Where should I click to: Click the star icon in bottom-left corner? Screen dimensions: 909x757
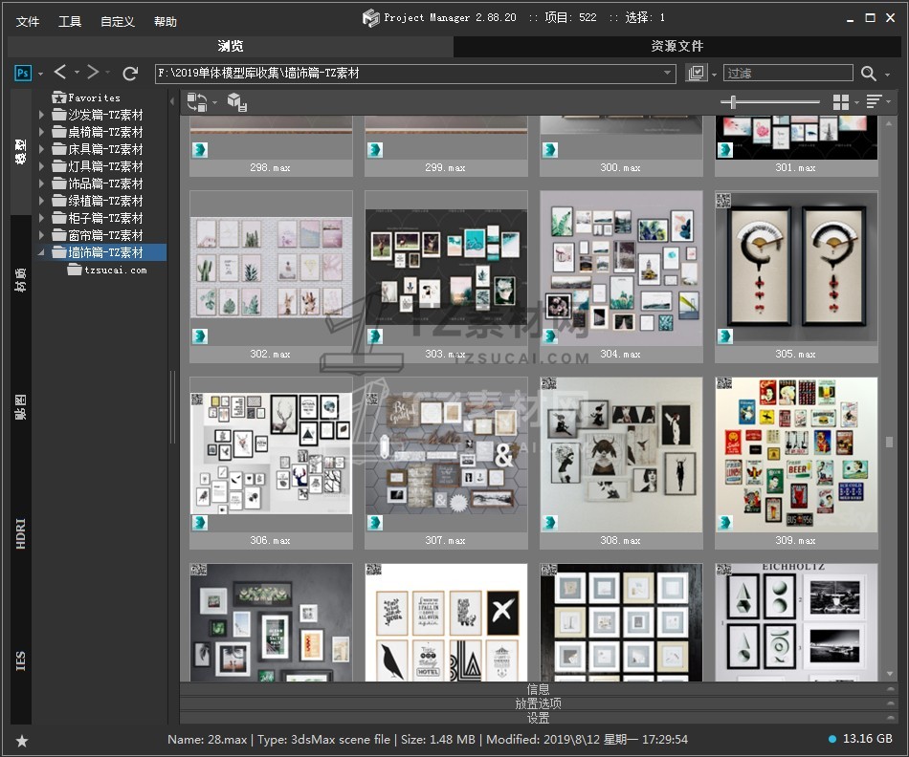(21, 741)
